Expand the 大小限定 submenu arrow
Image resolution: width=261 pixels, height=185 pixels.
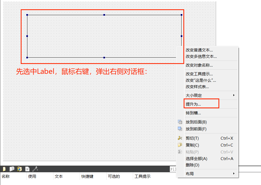click(x=234, y=95)
